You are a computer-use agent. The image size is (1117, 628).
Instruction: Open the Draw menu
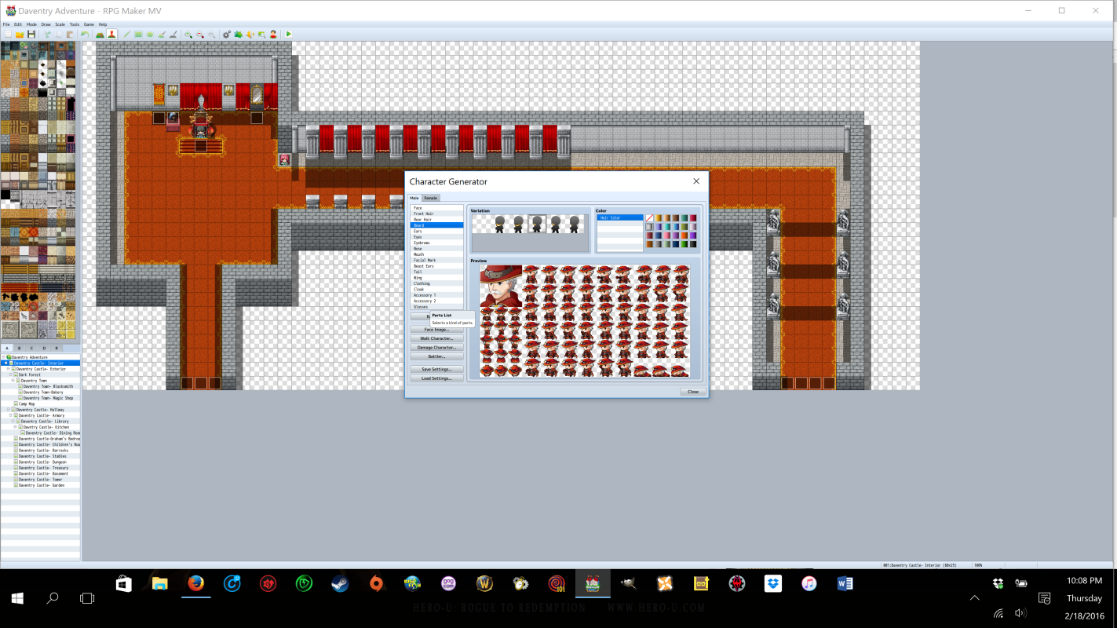coord(46,24)
